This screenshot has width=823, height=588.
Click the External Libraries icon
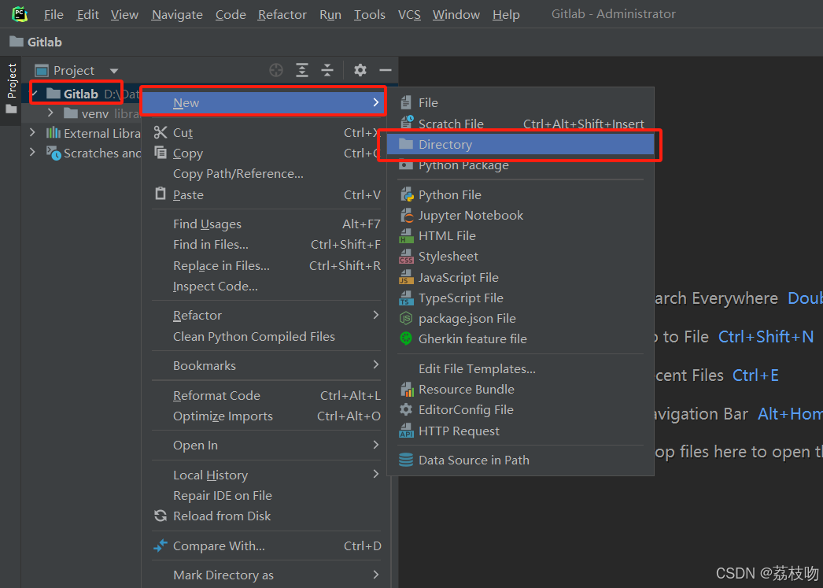click(53, 133)
